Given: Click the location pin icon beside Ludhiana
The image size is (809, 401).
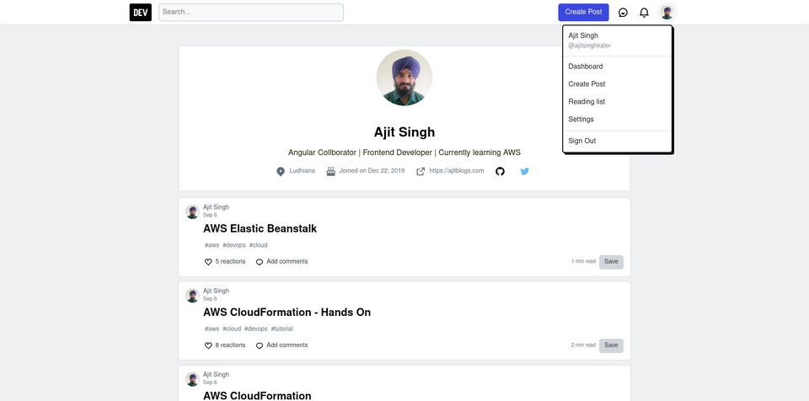Looking at the screenshot, I should pos(281,171).
